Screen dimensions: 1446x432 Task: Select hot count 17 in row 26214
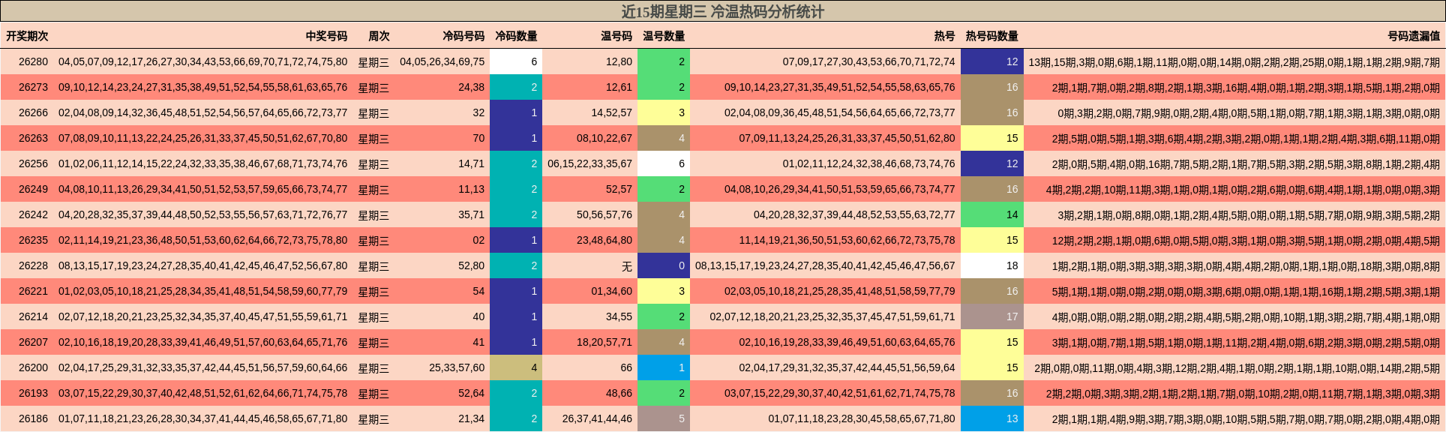point(991,316)
